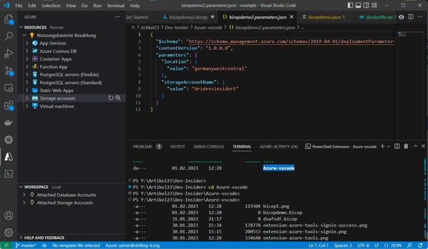Open Manage gear settings icon

tap(9, 232)
